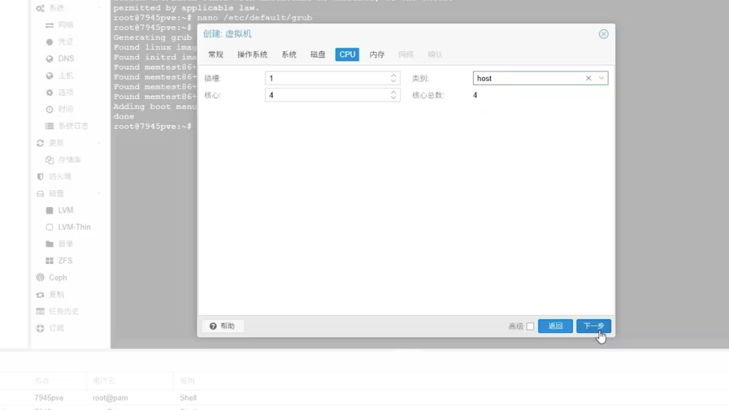This screenshot has height=410, width=729.
Task: Switch to the OS (操作系统) tab
Action: (x=252, y=55)
